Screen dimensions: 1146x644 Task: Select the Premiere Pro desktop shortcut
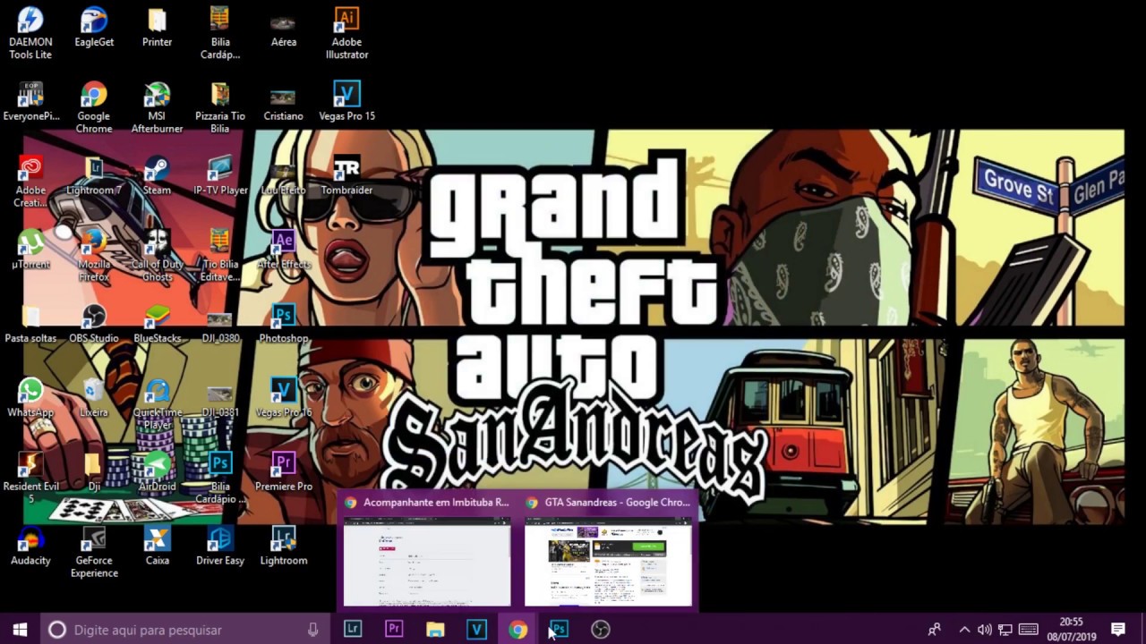tap(284, 471)
